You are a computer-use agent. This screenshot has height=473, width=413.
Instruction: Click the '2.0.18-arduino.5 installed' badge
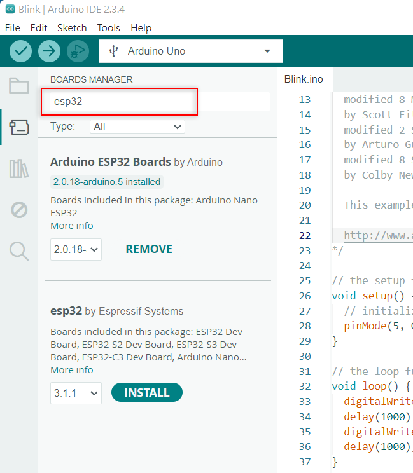[107, 182]
